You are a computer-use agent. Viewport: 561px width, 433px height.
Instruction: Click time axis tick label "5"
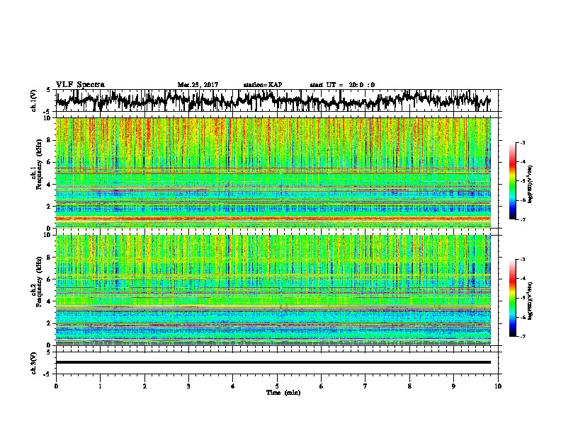(277, 386)
